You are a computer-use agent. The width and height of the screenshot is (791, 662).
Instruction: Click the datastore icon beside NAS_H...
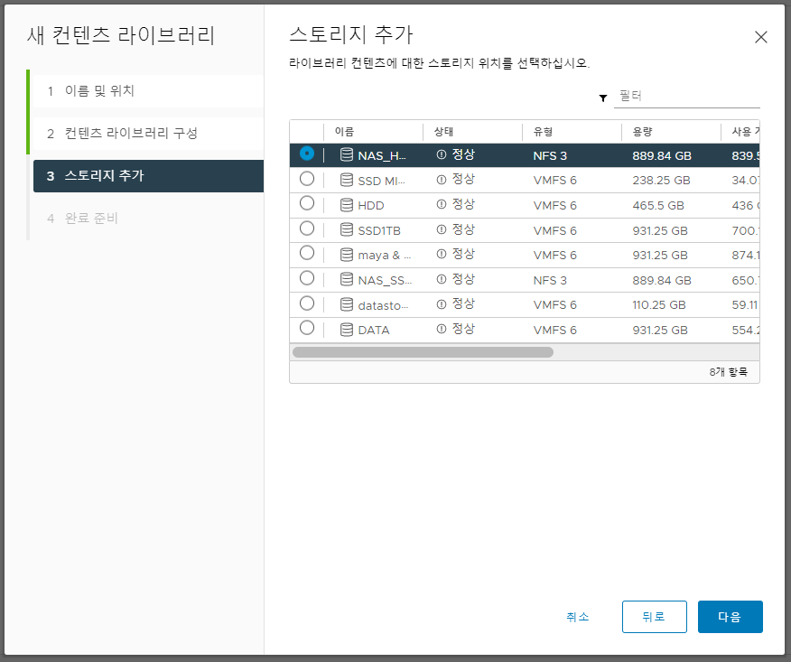point(347,154)
